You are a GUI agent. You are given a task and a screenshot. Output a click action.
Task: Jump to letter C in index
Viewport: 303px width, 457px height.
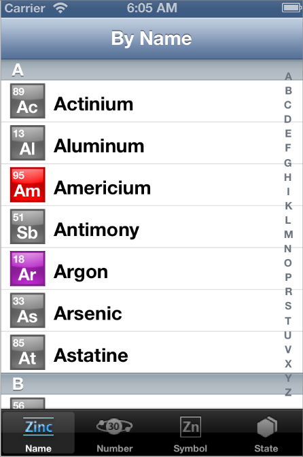point(288,105)
